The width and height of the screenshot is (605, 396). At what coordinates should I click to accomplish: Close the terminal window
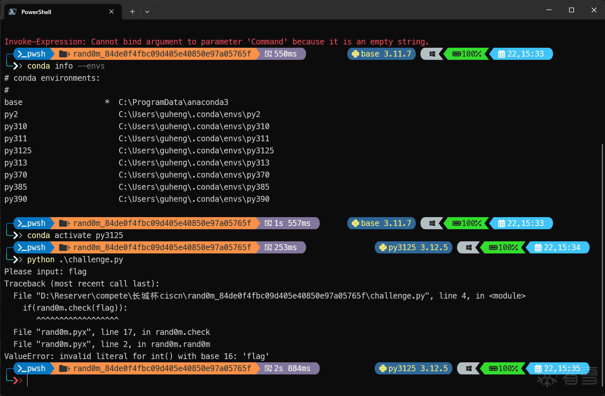[x=594, y=10]
